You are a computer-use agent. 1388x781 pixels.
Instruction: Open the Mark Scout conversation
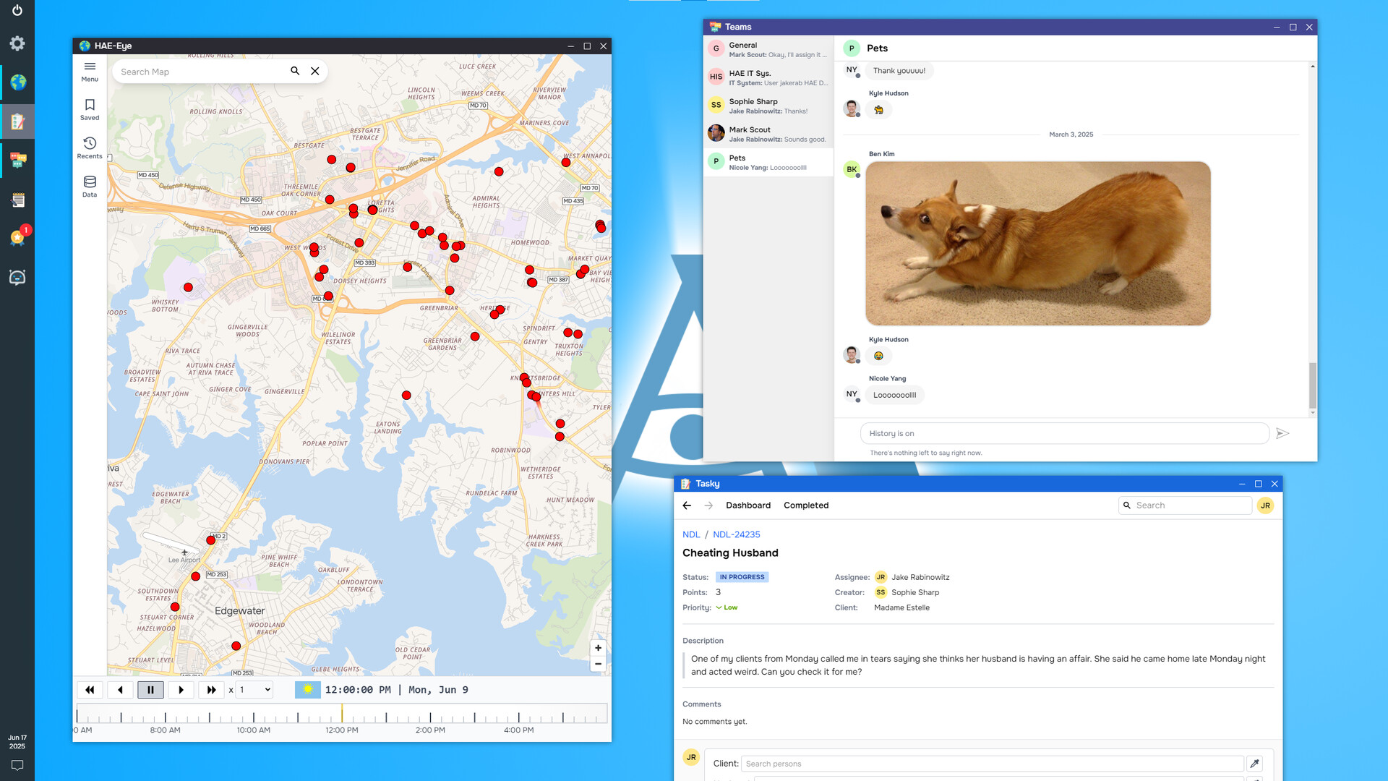tap(768, 134)
